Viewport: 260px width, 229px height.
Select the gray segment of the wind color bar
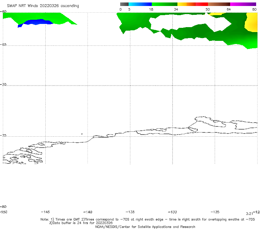pyautogui.click(x=124, y=4)
